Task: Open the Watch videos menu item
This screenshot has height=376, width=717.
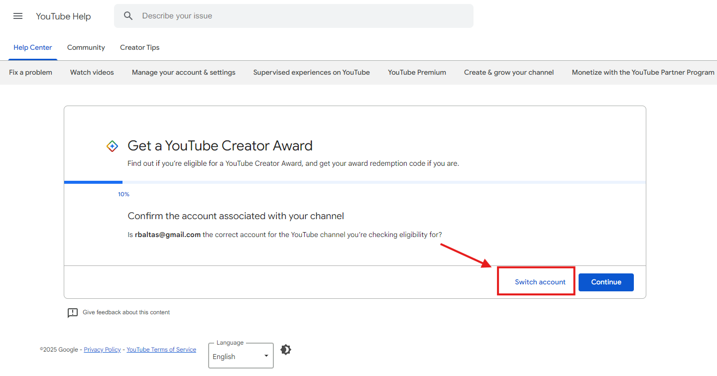Action: coord(92,72)
